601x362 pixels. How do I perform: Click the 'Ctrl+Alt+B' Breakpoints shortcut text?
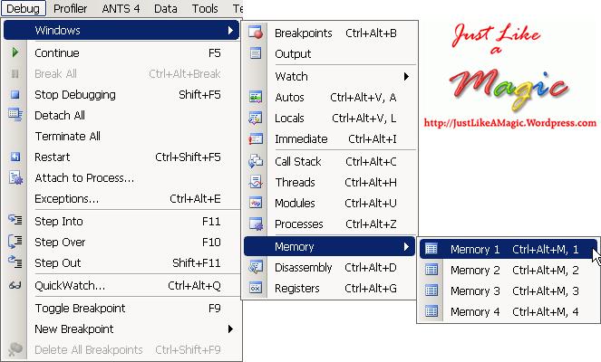click(x=371, y=33)
